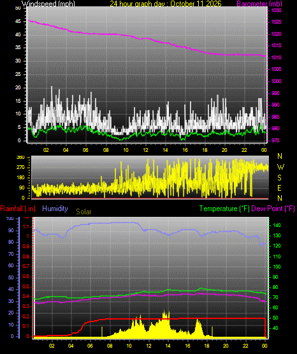Click the 1010 value on barometer axis

(x=276, y=57)
